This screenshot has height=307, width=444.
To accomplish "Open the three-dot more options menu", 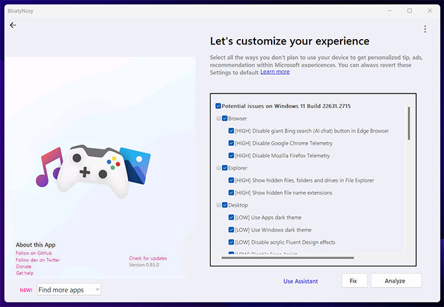I will 425,29.
